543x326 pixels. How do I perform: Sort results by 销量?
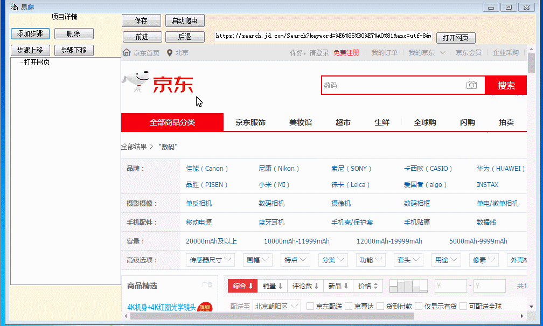pyautogui.click(x=273, y=286)
